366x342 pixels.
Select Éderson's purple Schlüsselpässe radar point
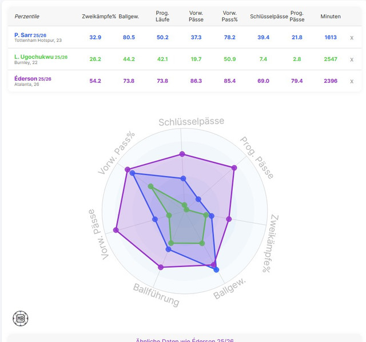(x=182, y=154)
